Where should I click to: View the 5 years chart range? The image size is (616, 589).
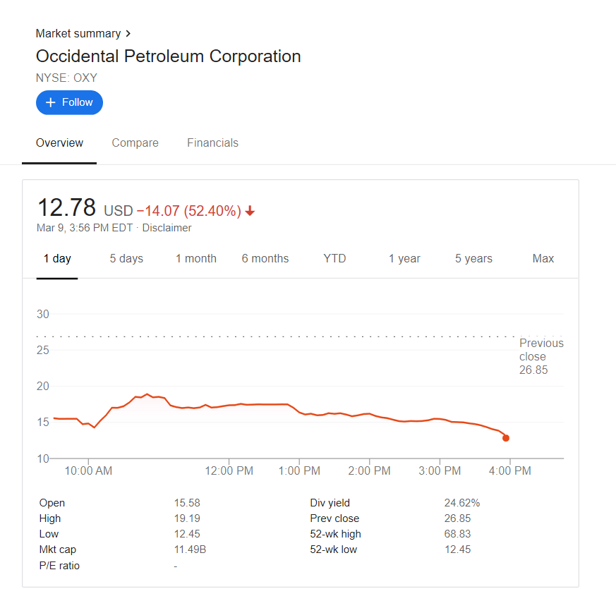pos(473,258)
